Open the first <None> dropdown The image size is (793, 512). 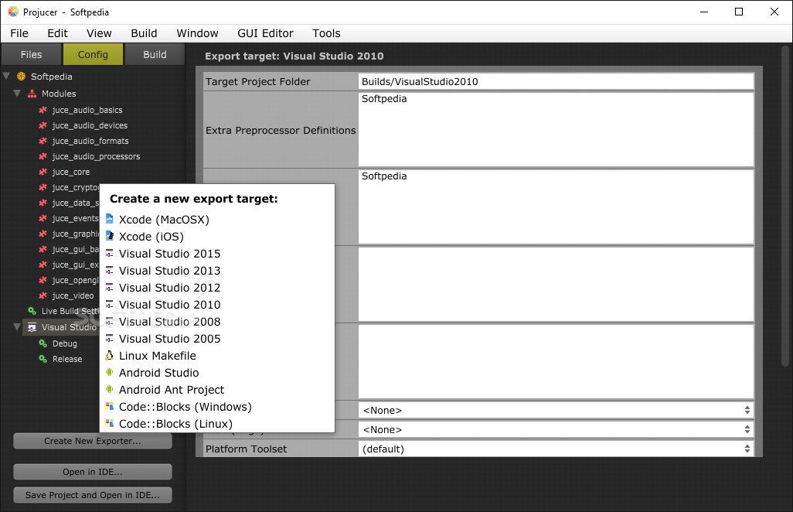(x=556, y=411)
